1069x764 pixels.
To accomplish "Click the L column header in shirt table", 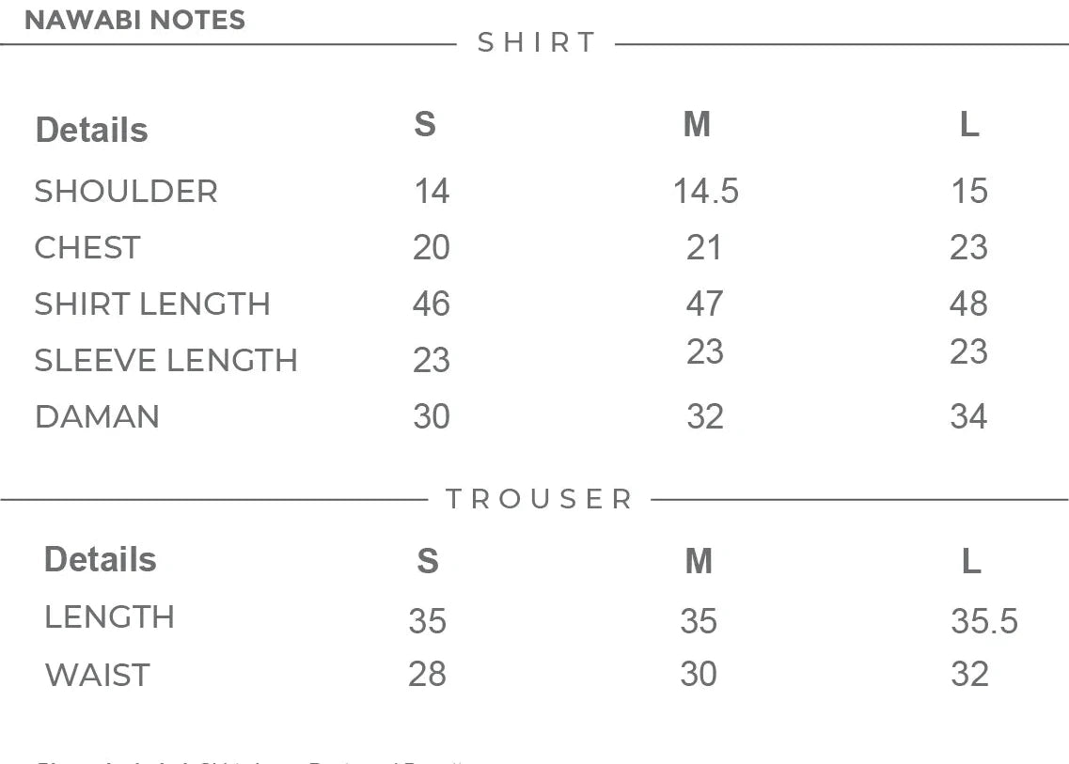I will point(969,125).
